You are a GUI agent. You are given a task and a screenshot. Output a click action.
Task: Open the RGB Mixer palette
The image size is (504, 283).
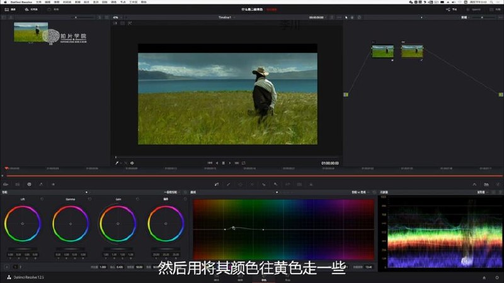click(41, 184)
